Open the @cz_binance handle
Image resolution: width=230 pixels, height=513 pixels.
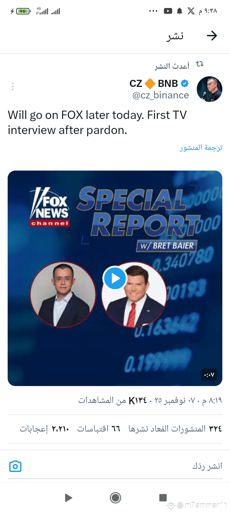point(160,95)
